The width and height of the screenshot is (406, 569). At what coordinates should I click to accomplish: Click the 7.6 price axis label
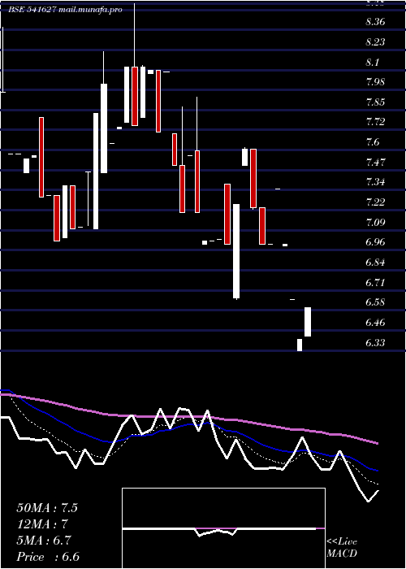click(x=373, y=142)
